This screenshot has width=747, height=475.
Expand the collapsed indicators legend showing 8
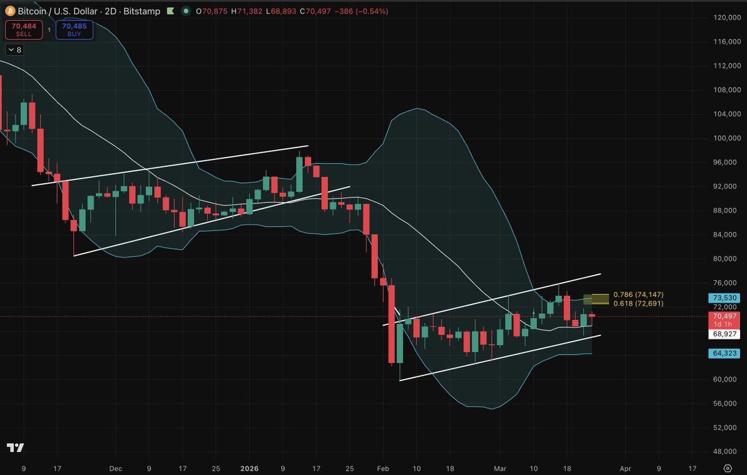pos(14,50)
